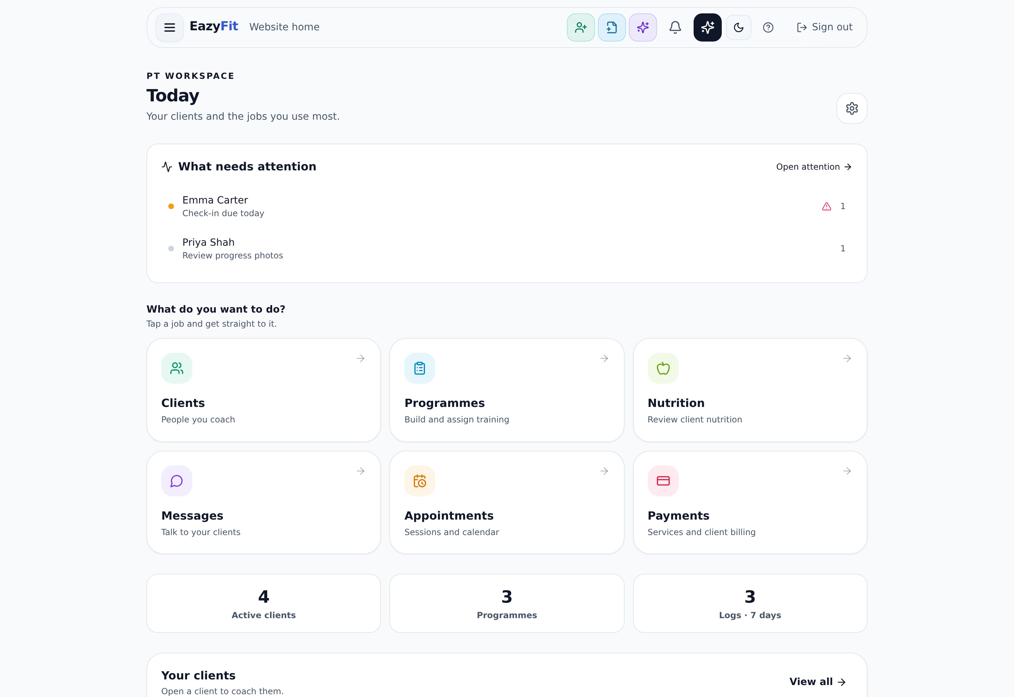Open Emma Carter check-in item
Image resolution: width=1014 pixels, height=697 pixels.
pos(507,206)
